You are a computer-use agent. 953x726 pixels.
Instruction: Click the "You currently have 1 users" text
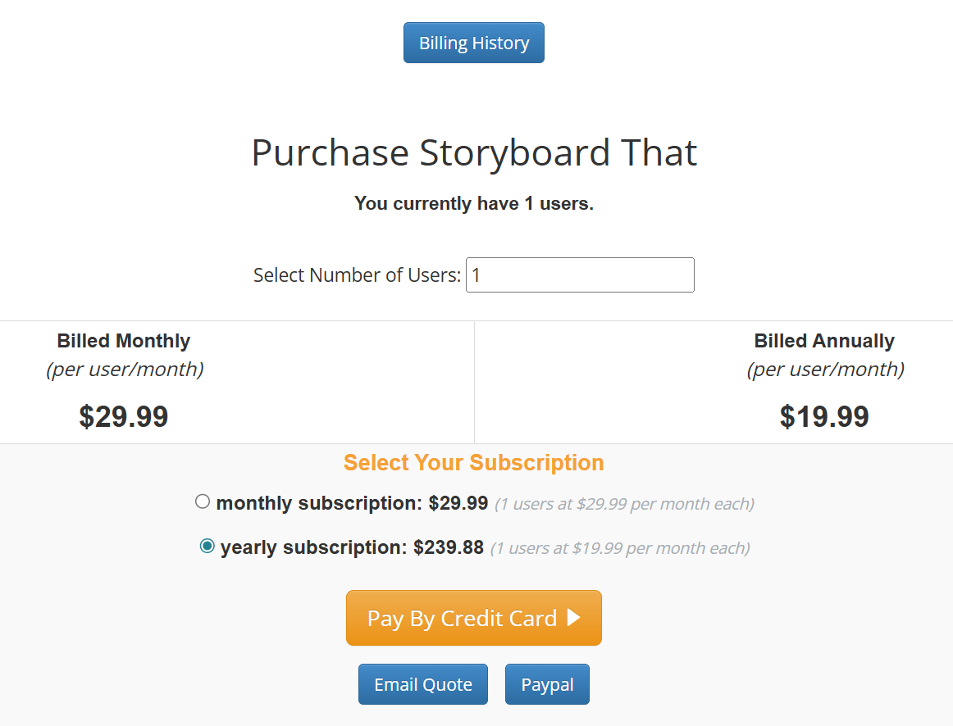474,203
